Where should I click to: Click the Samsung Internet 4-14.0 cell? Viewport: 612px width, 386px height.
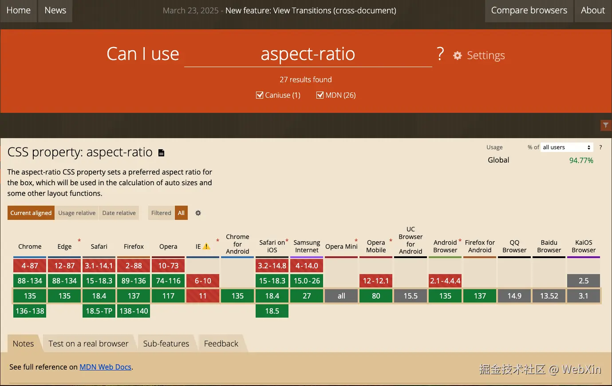[307, 266]
